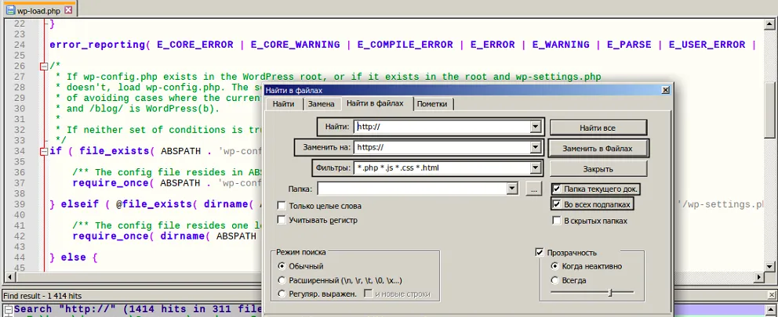Expand the Заменить на history dropdown
The image size is (778, 317).
pos(536,147)
